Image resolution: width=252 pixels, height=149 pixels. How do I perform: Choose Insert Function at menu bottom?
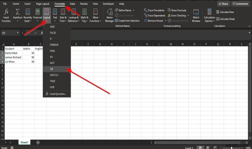coord(57,94)
